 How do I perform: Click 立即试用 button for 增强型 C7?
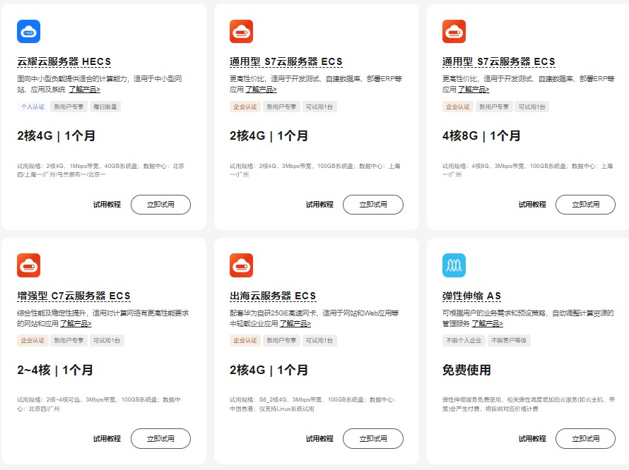(160, 438)
